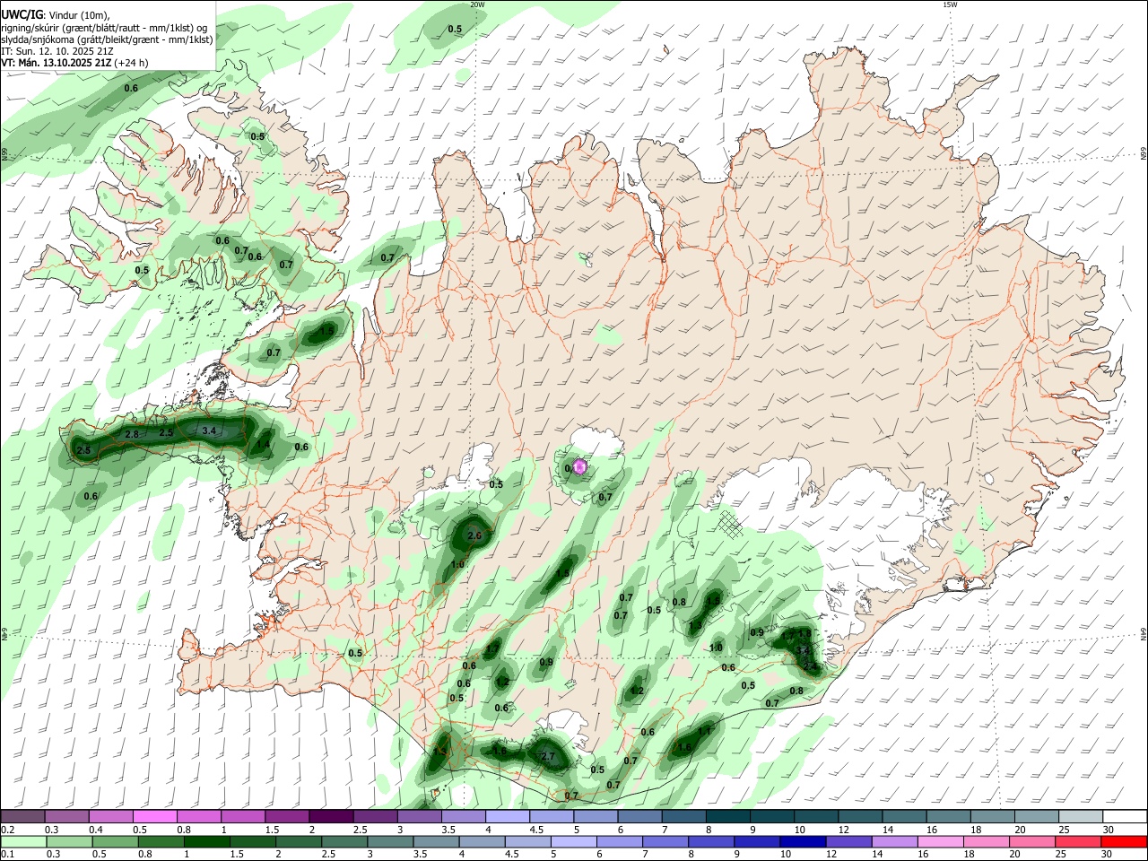The width and height of the screenshot is (1148, 861).
Task: Select the lavender 4 swatch in the purple-grey row
Action: [x=507, y=816]
